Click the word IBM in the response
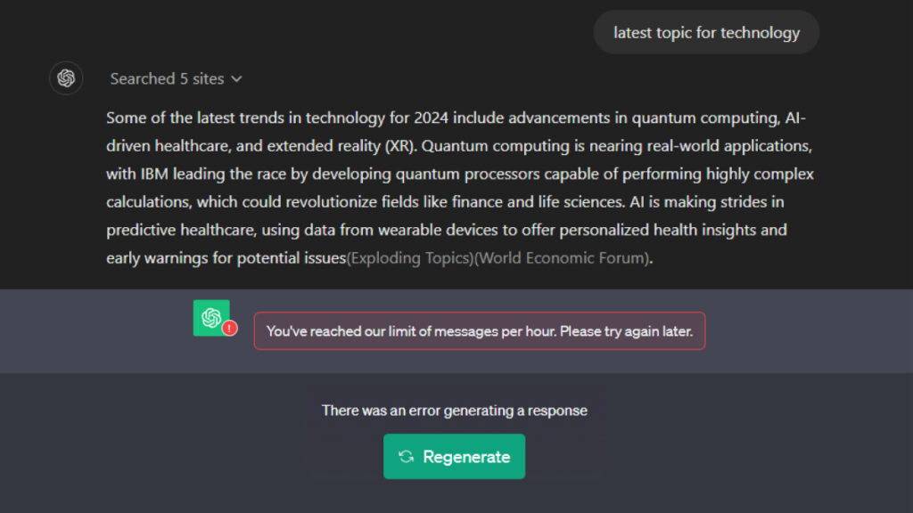Viewport: 913px width, 513px height. pyautogui.click(x=153, y=174)
